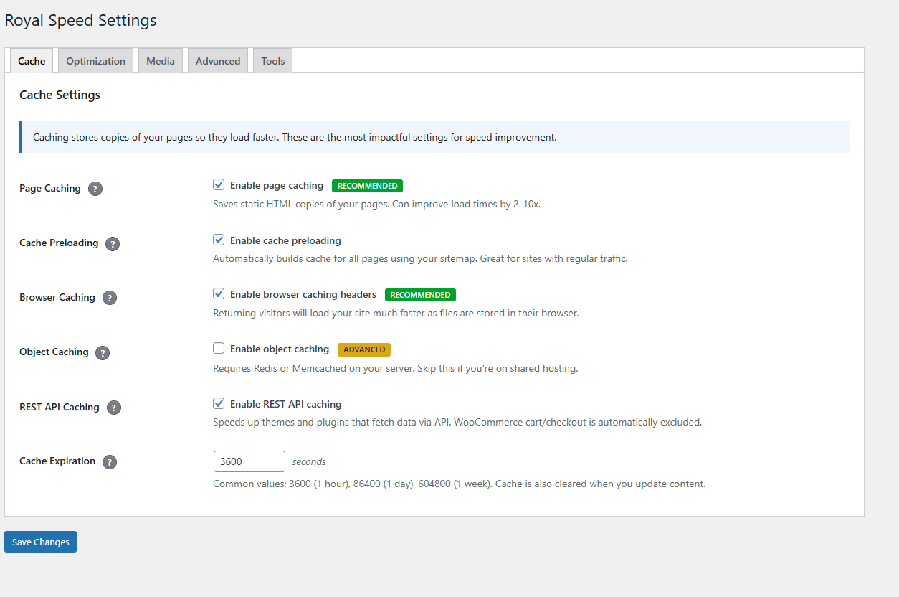The height and width of the screenshot is (597, 899).
Task: Click the Save Changes button
Action: click(40, 542)
